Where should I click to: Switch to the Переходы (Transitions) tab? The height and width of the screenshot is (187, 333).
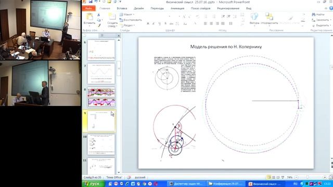(x=157, y=8)
